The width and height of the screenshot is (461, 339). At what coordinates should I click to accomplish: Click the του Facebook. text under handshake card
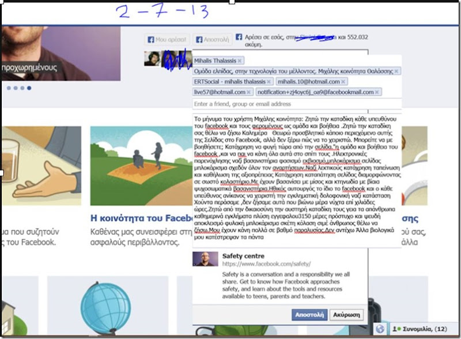pyautogui.click(x=31, y=243)
